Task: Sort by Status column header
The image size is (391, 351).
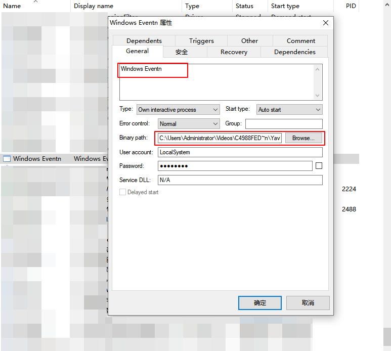Action: click(x=250, y=6)
